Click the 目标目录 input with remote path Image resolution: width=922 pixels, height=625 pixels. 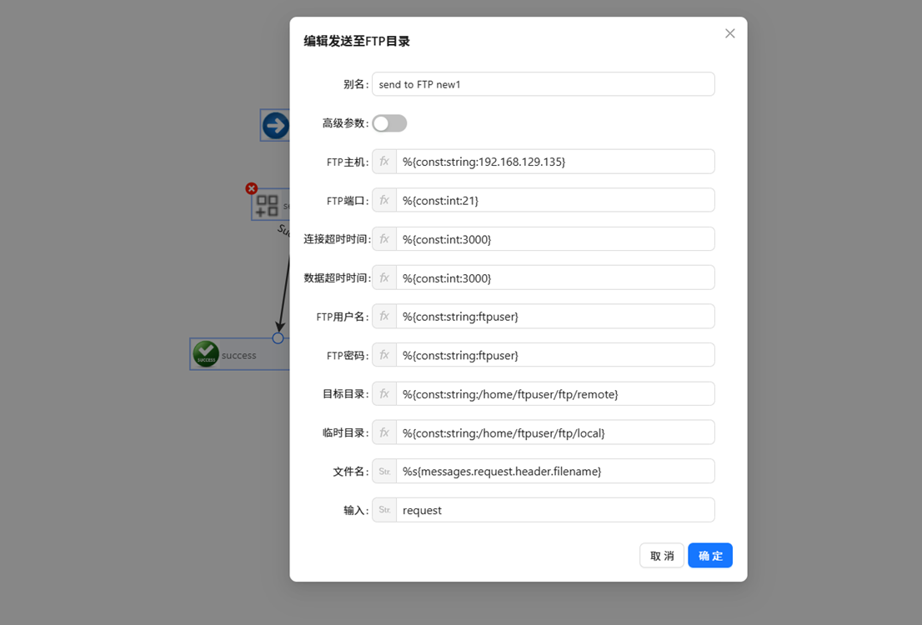pos(554,394)
